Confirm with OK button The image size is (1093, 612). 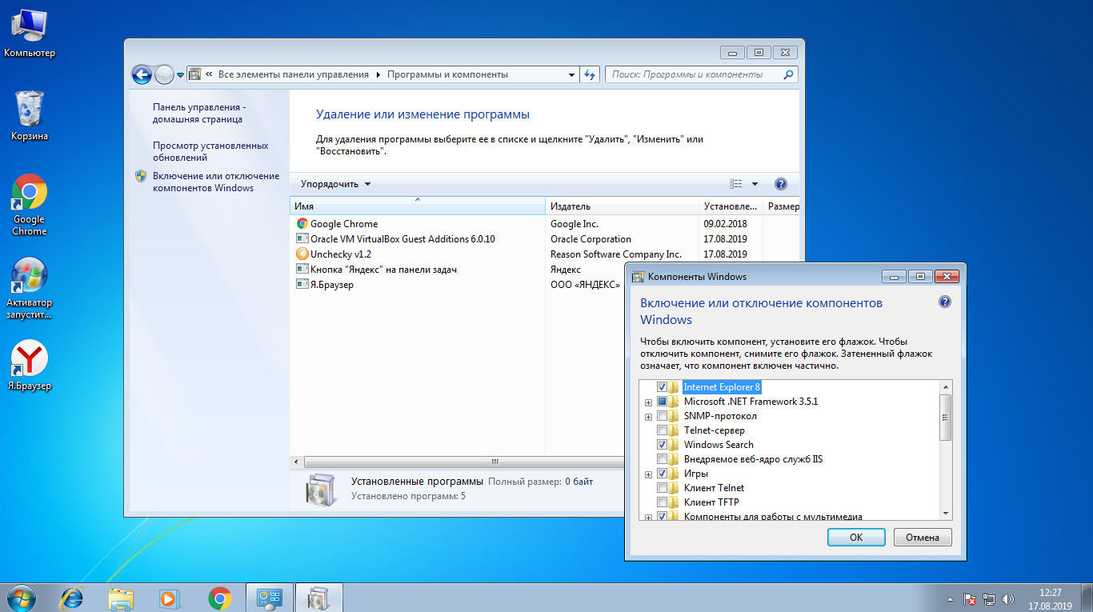coord(856,537)
